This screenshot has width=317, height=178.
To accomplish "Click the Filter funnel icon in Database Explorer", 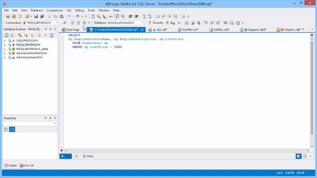I will point(45,36).
